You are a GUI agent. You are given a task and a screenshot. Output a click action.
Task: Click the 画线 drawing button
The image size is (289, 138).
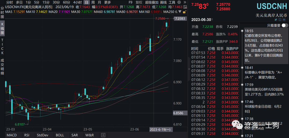pyautogui.click(x=163, y=2)
